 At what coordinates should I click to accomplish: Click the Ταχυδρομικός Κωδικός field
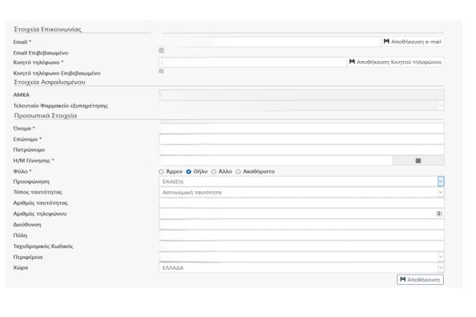(301, 246)
